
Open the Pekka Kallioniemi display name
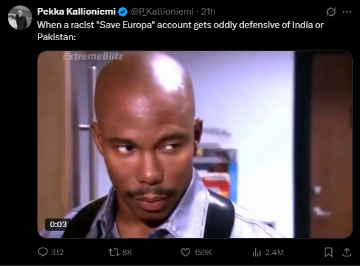click(x=76, y=12)
